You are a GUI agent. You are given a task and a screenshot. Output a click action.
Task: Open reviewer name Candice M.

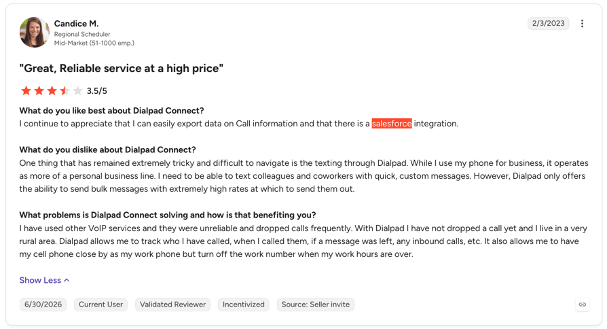click(76, 24)
